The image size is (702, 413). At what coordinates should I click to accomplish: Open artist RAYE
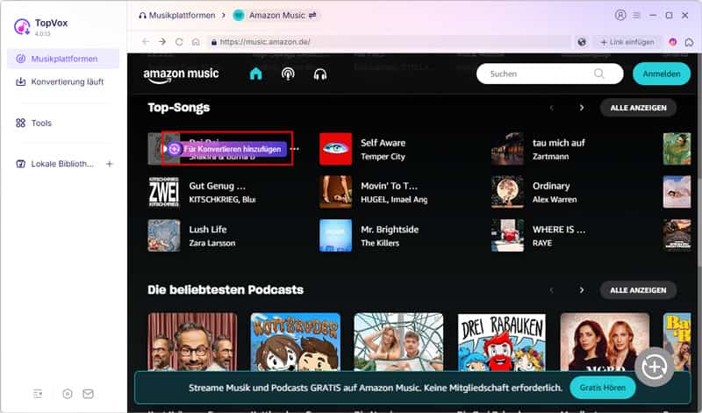point(542,243)
